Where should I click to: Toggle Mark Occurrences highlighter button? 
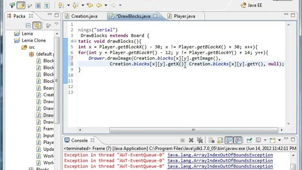(21, 5)
